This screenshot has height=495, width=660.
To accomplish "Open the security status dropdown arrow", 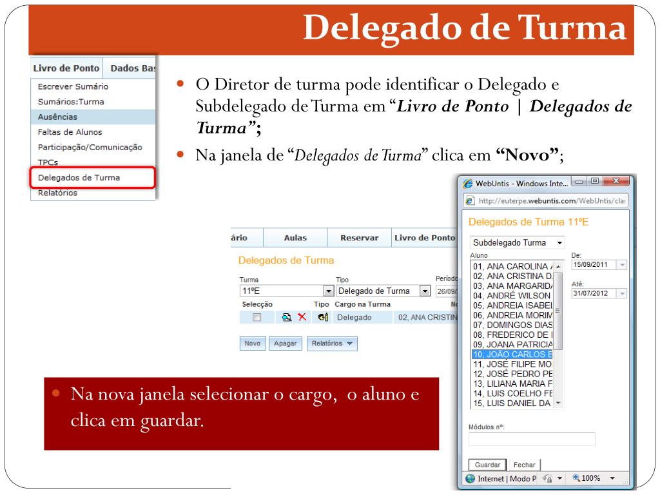I will point(559,478).
